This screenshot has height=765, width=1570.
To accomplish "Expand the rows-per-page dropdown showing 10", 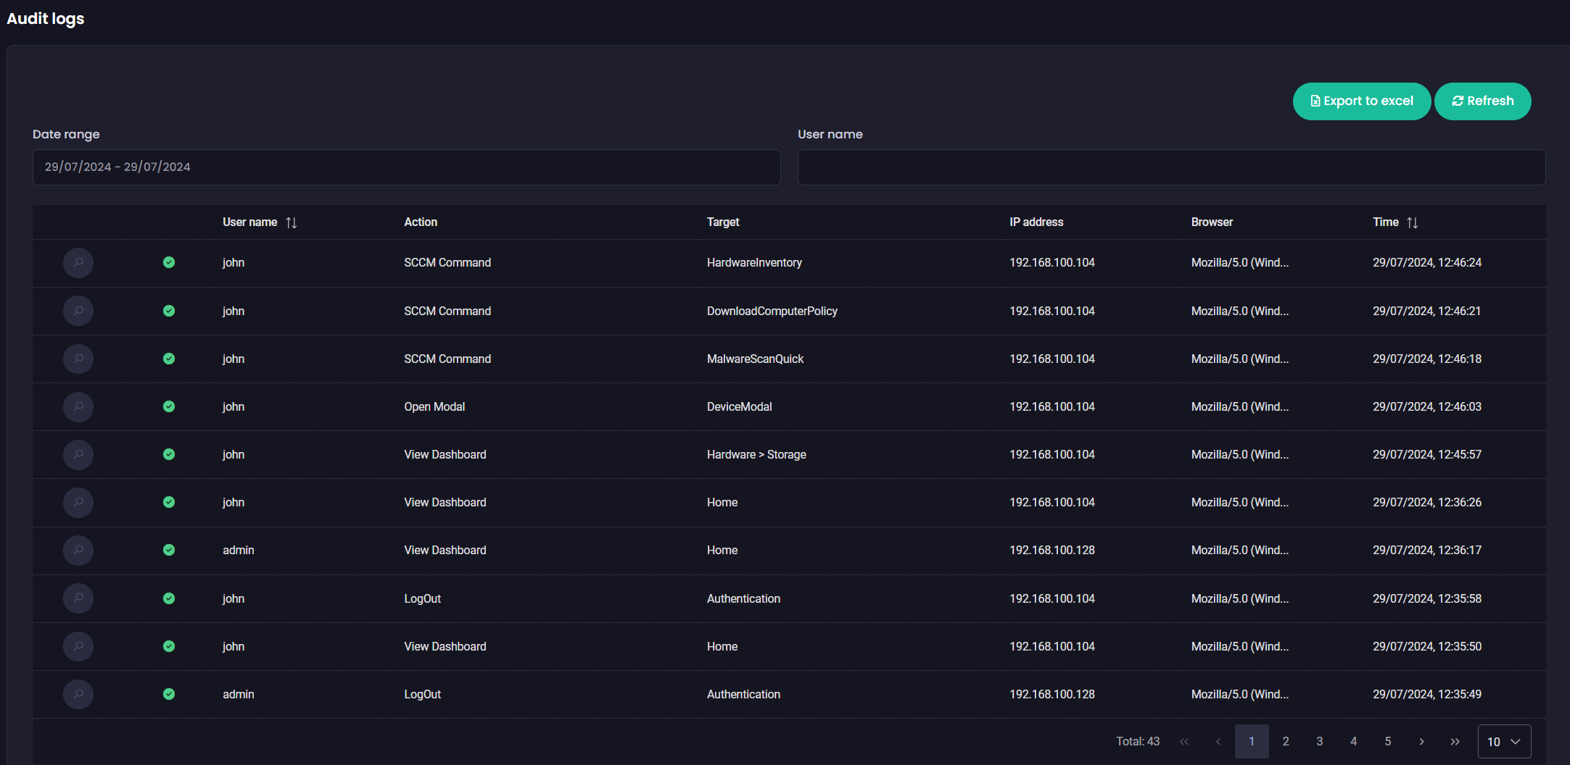I will (x=1504, y=741).
